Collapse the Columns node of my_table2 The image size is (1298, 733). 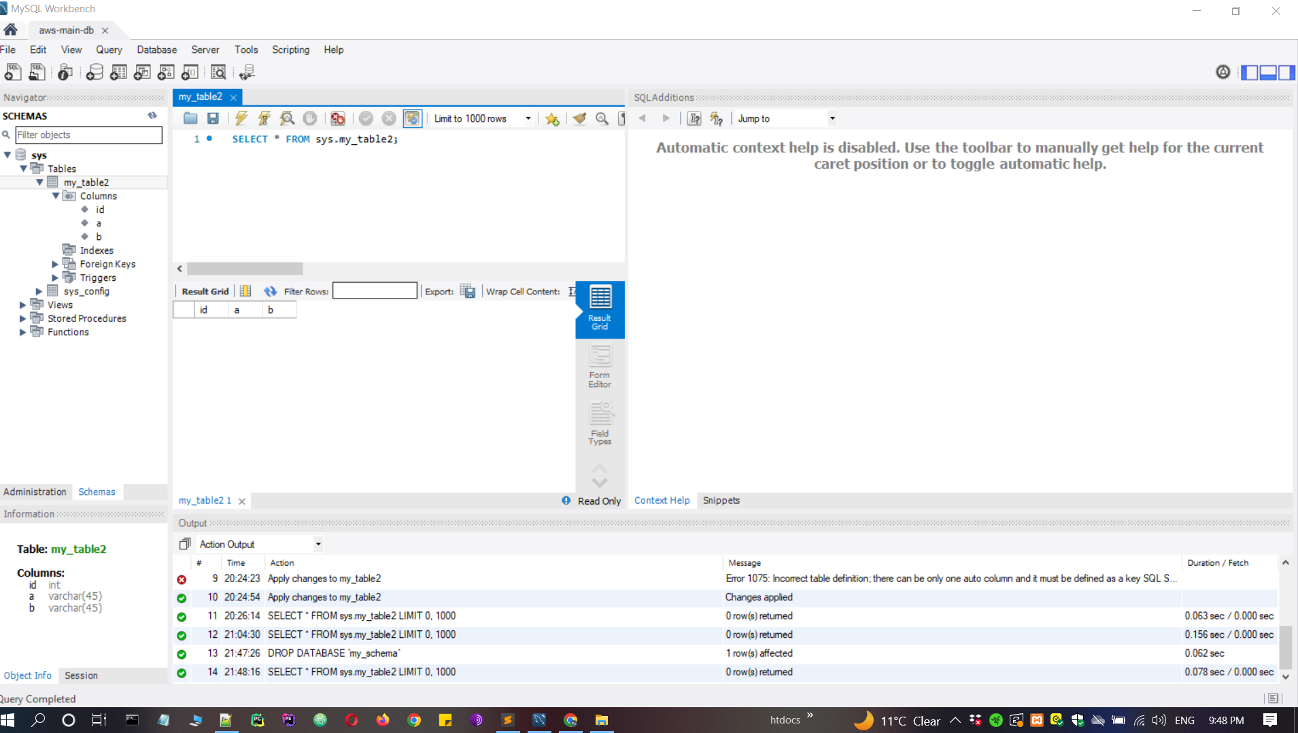[x=56, y=196]
